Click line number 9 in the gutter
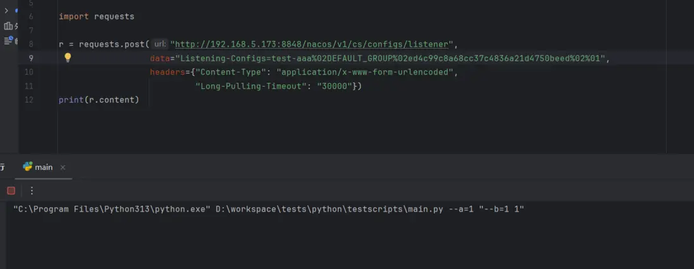Image resolution: width=694 pixels, height=269 pixels. (30, 58)
